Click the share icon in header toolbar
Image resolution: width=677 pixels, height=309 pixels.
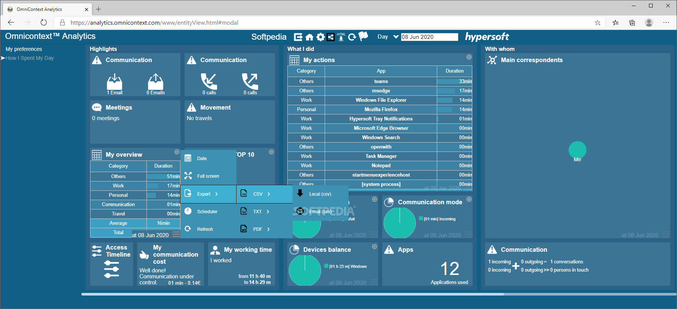pyautogui.click(x=331, y=37)
